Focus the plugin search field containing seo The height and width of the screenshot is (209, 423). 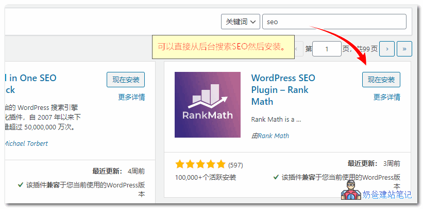point(334,22)
